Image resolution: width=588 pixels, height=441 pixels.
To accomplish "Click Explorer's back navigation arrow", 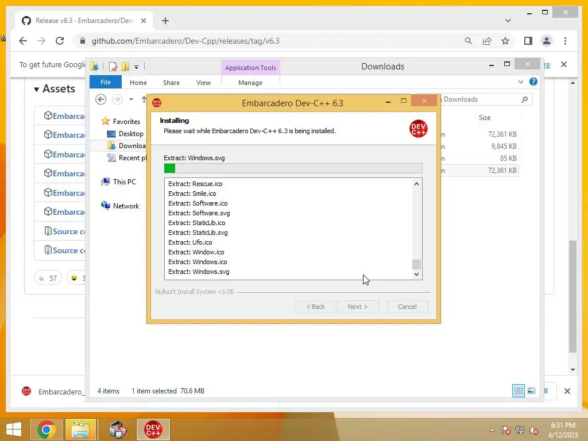I will (x=100, y=99).
